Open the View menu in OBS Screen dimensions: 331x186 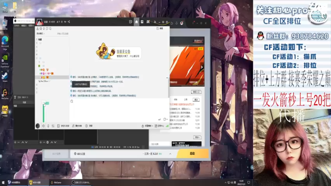pyautogui.click(x=31, y=26)
